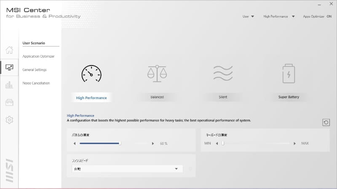
Task: Open the toolbox support sidebar icon
Action: coord(9,102)
